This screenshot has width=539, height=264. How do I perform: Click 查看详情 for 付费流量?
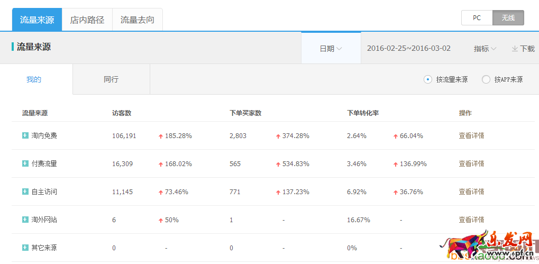pyautogui.click(x=471, y=163)
